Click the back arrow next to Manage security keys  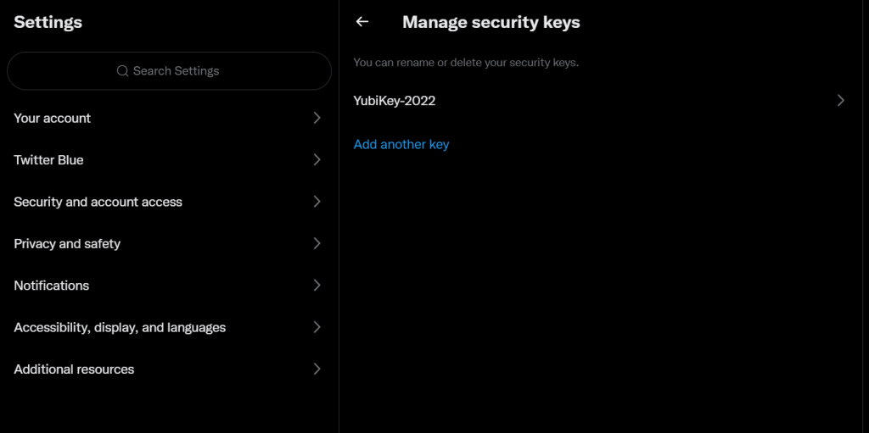click(x=362, y=21)
